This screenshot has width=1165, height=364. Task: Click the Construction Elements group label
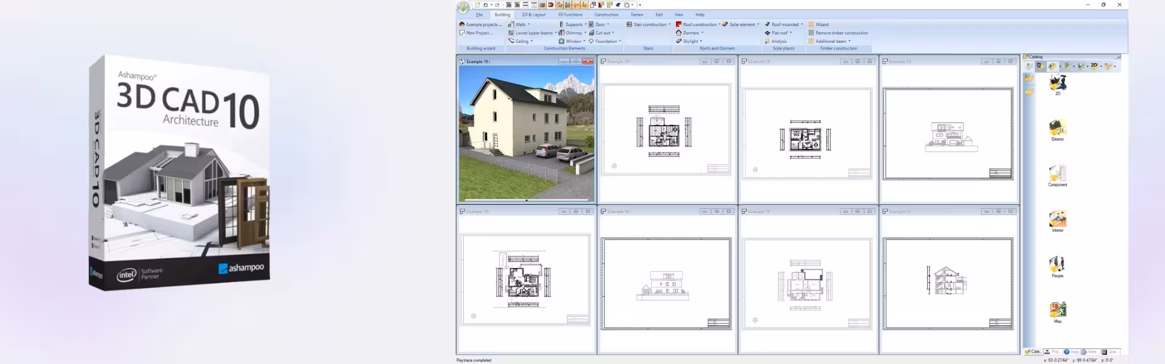[x=564, y=49]
